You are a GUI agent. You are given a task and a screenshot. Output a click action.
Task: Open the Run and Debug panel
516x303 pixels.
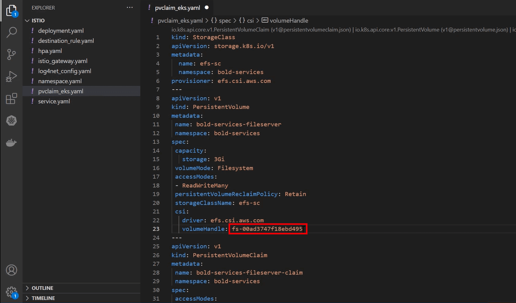click(11, 76)
